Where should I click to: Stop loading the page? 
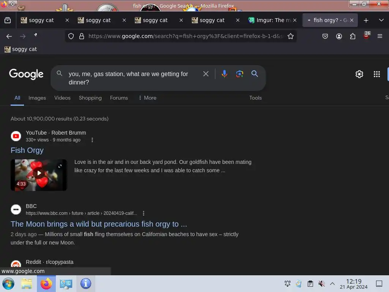[36, 35]
